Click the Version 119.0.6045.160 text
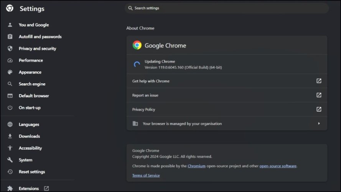 pos(183,67)
